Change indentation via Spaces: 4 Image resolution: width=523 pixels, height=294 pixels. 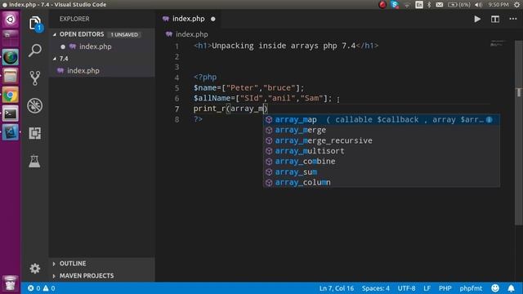click(376, 288)
